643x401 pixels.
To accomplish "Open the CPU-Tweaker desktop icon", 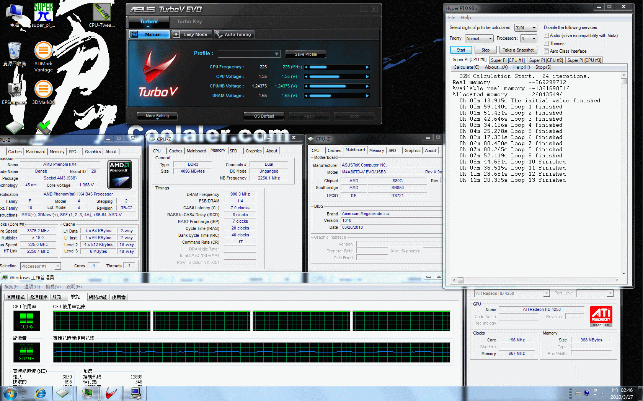I will point(101,15).
